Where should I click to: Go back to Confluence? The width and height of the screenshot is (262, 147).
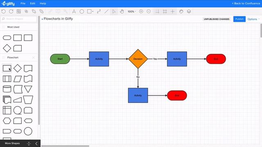[246, 3]
